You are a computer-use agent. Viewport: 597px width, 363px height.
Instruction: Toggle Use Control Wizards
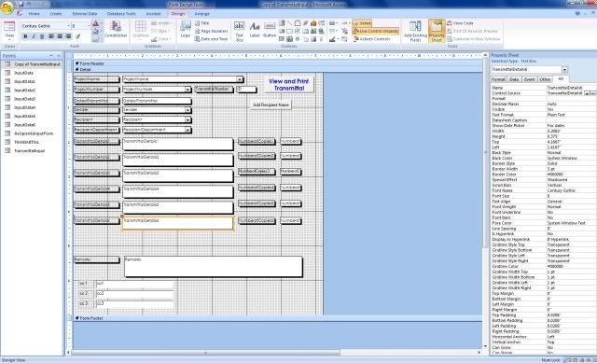[x=376, y=31]
